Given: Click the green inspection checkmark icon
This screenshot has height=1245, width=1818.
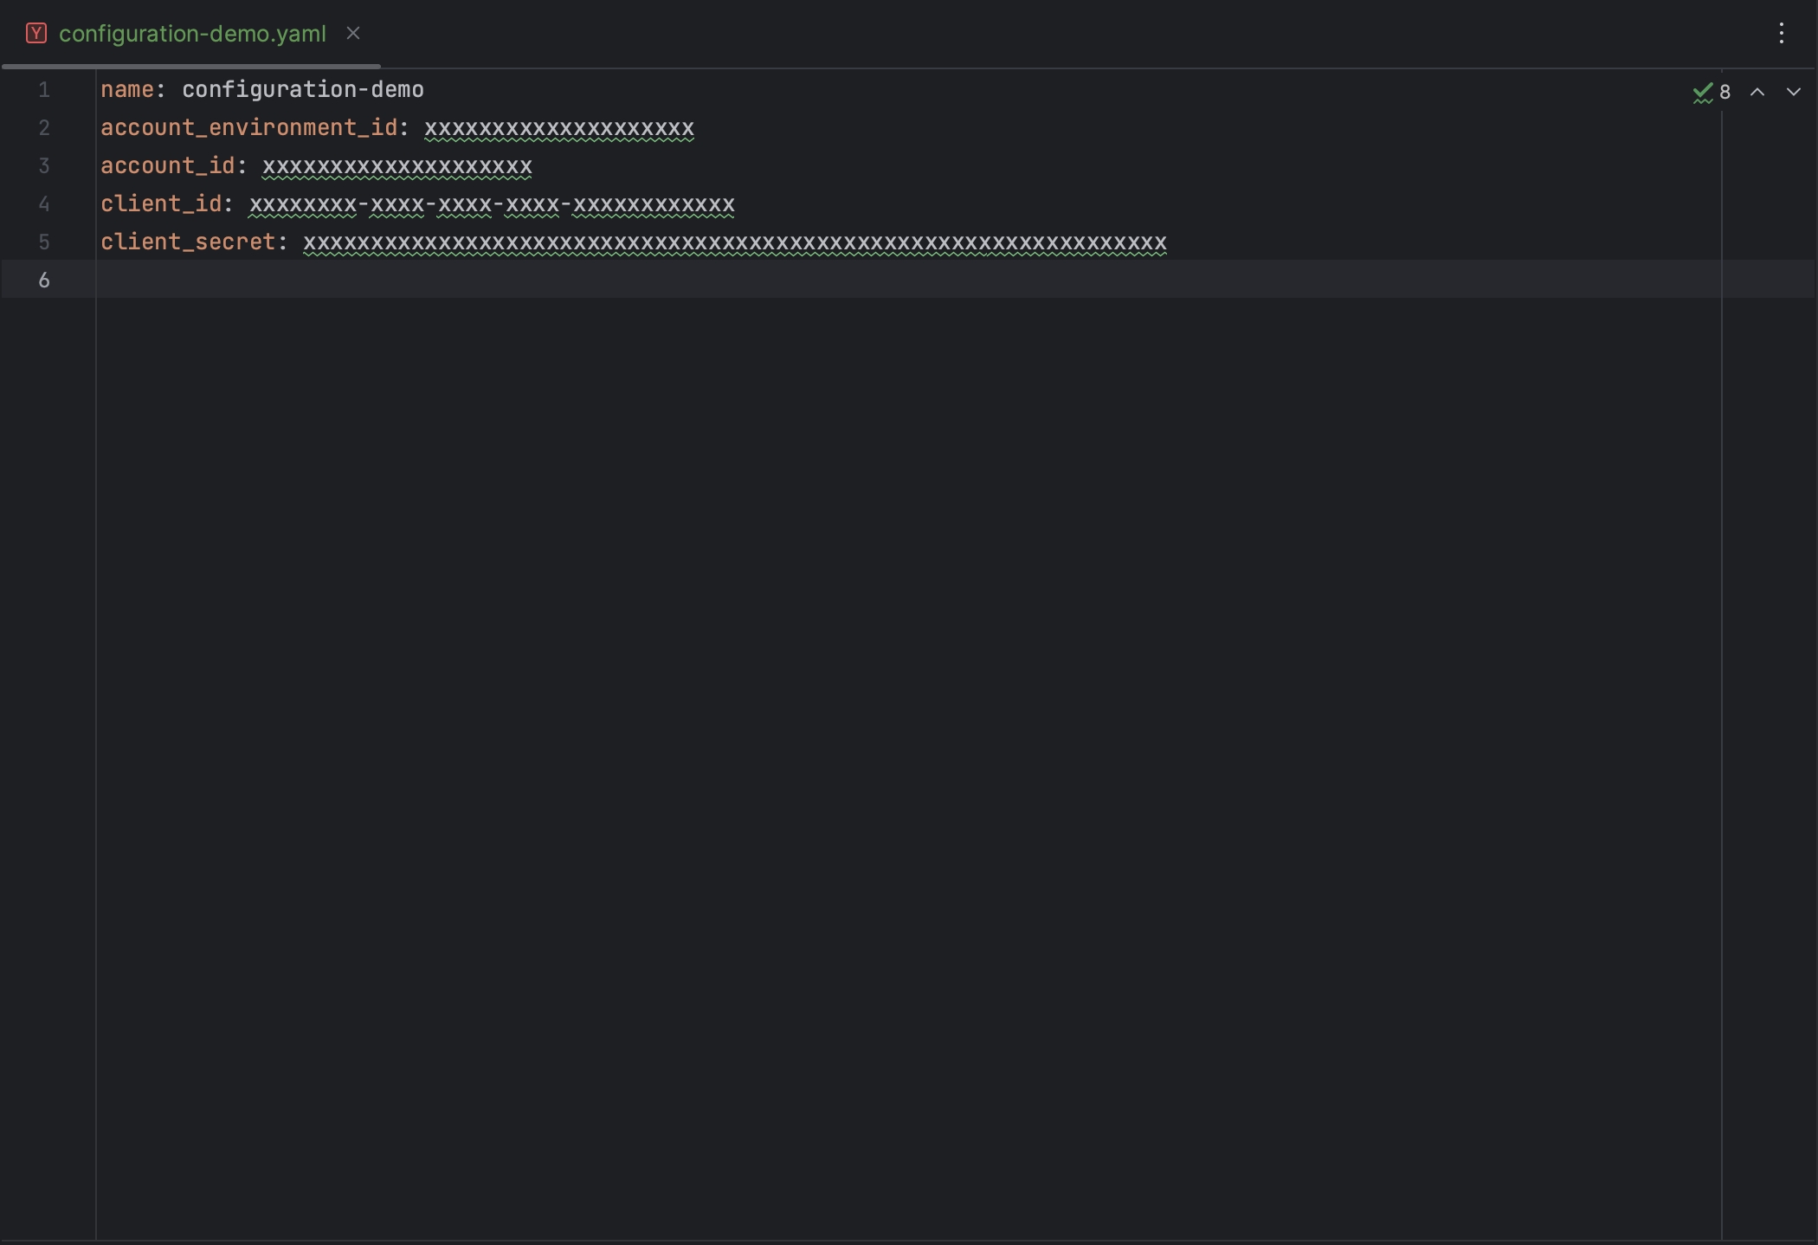Looking at the screenshot, I should tap(1702, 92).
